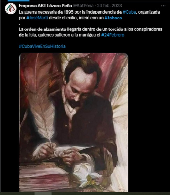This screenshot has width=170, height=195.
Task: Open the #tabaco hashtag
Action: (x=113, y=18)
